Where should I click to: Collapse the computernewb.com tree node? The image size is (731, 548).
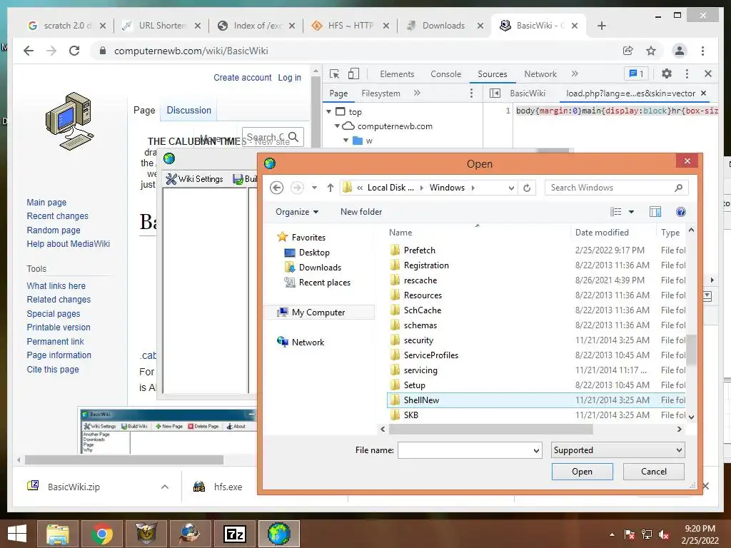(337, 126)
